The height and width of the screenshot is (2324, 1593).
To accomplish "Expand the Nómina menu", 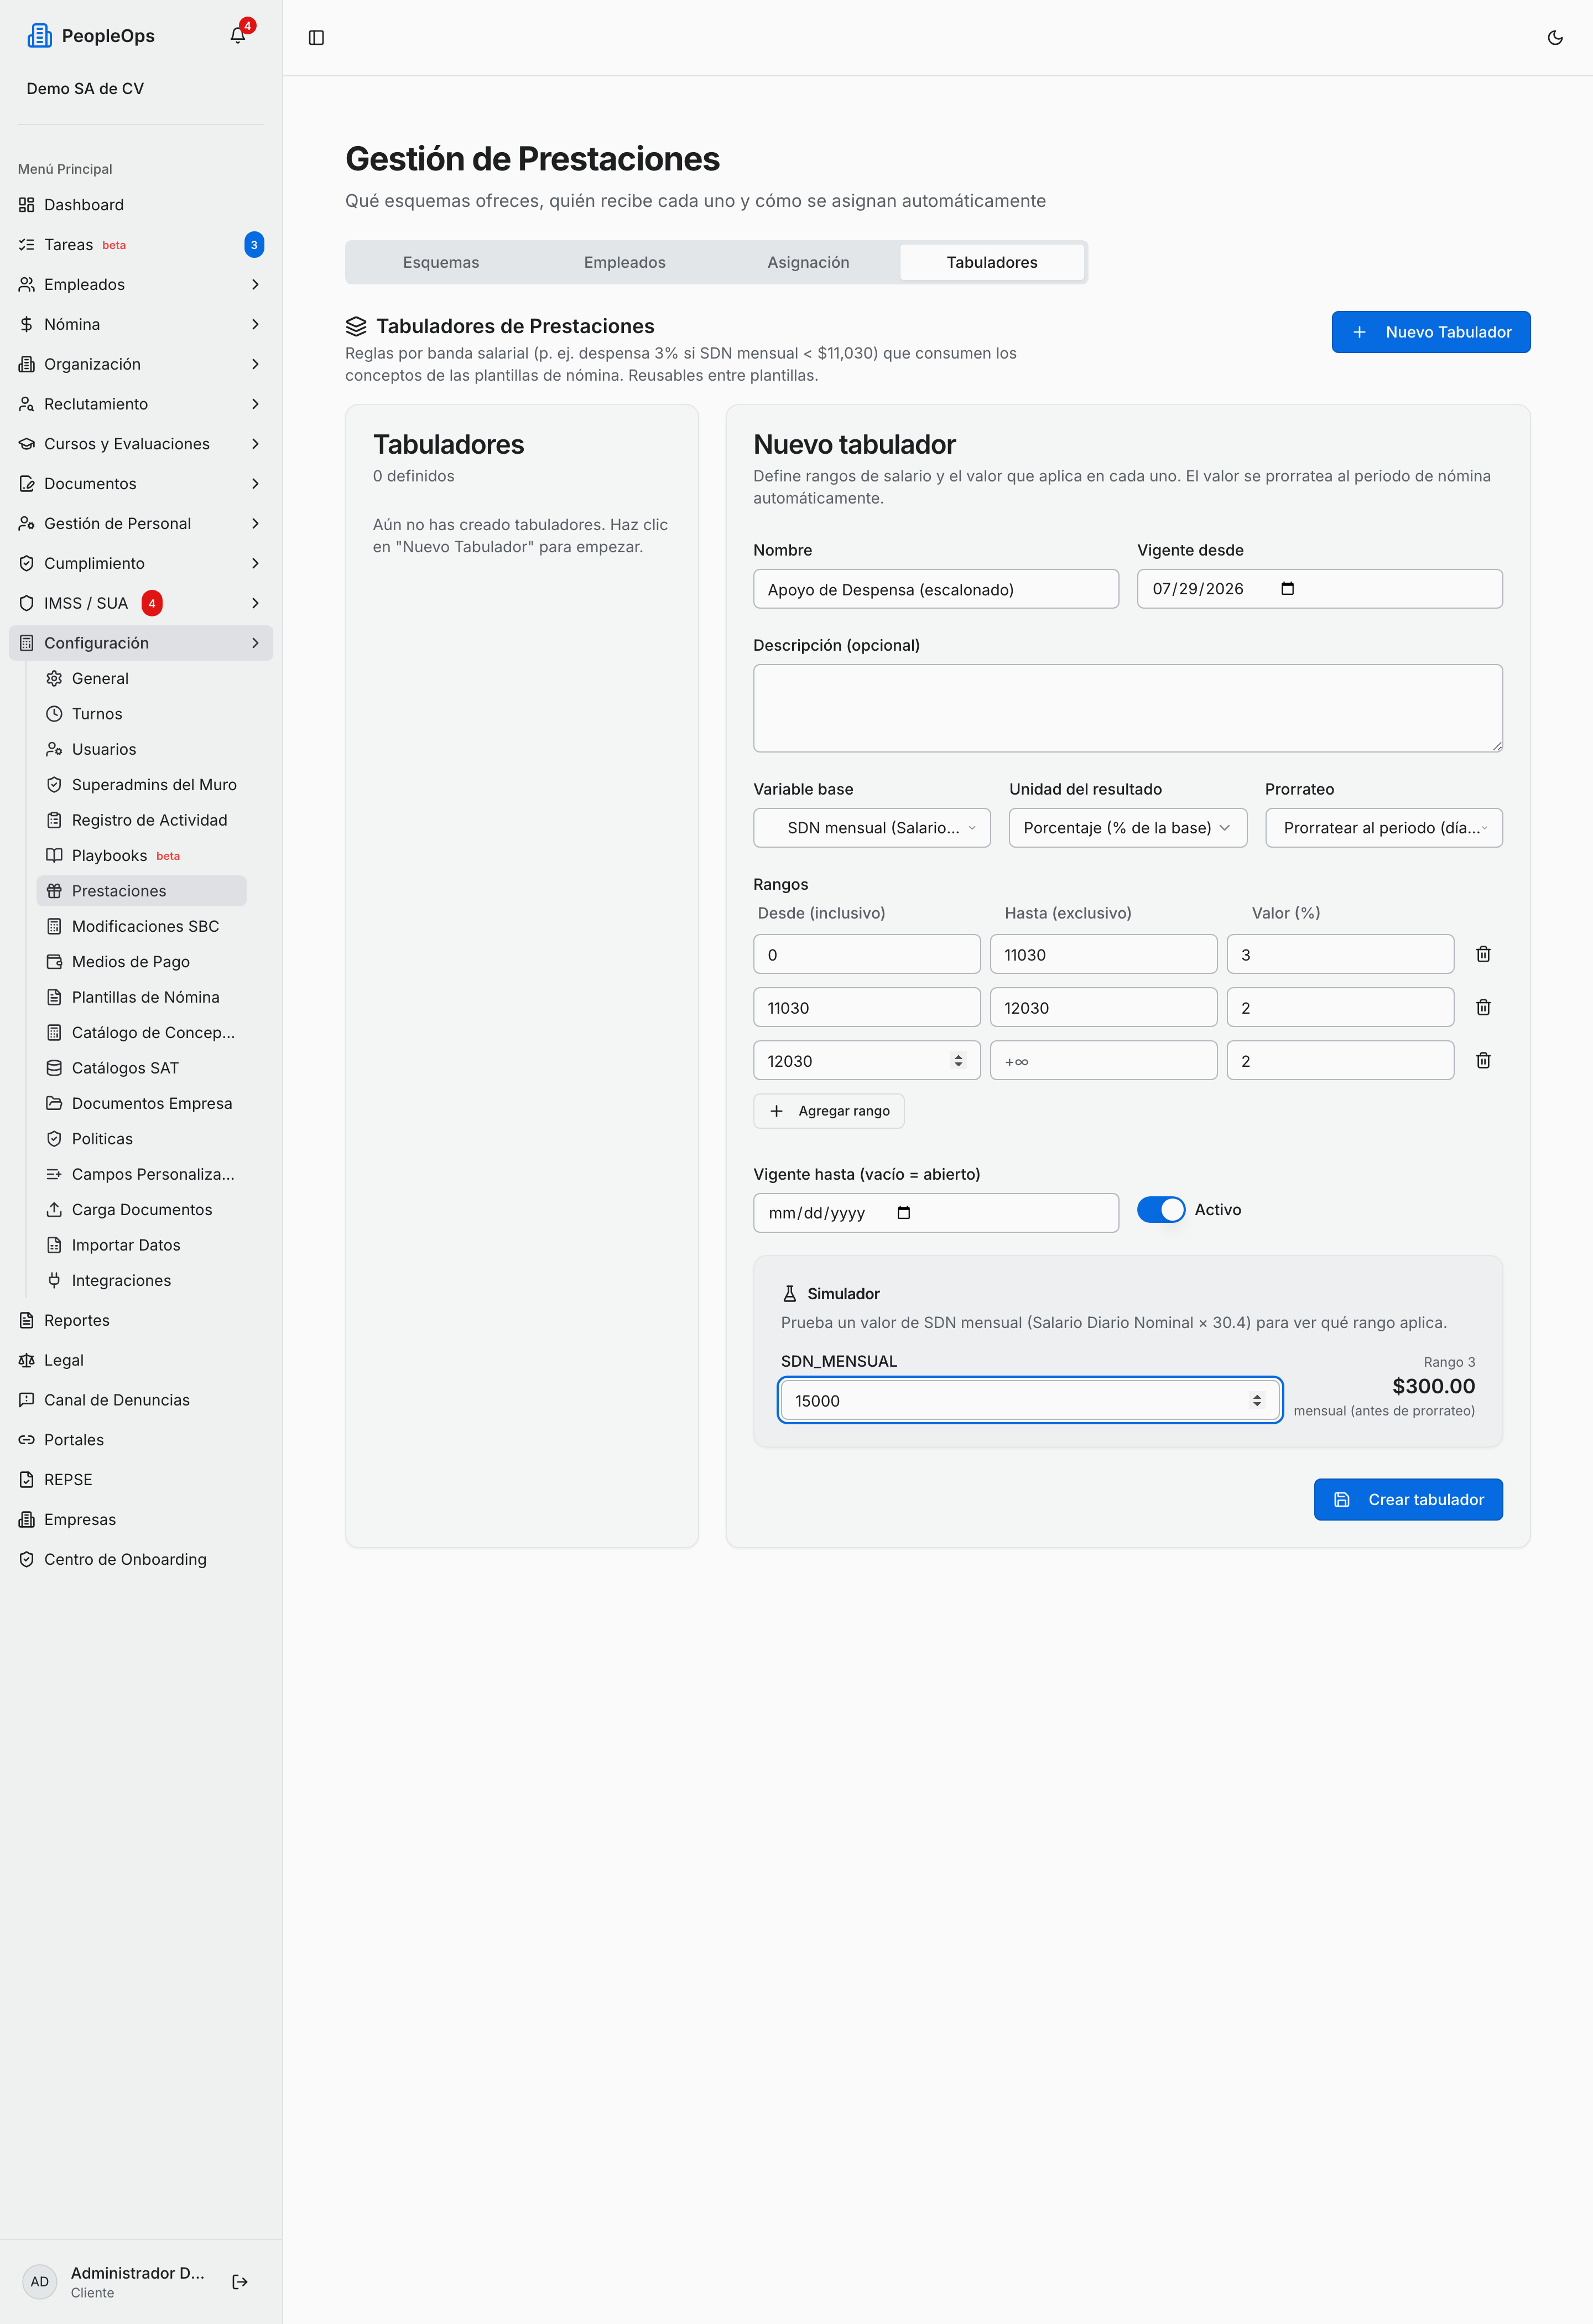I will coord(141,325).
